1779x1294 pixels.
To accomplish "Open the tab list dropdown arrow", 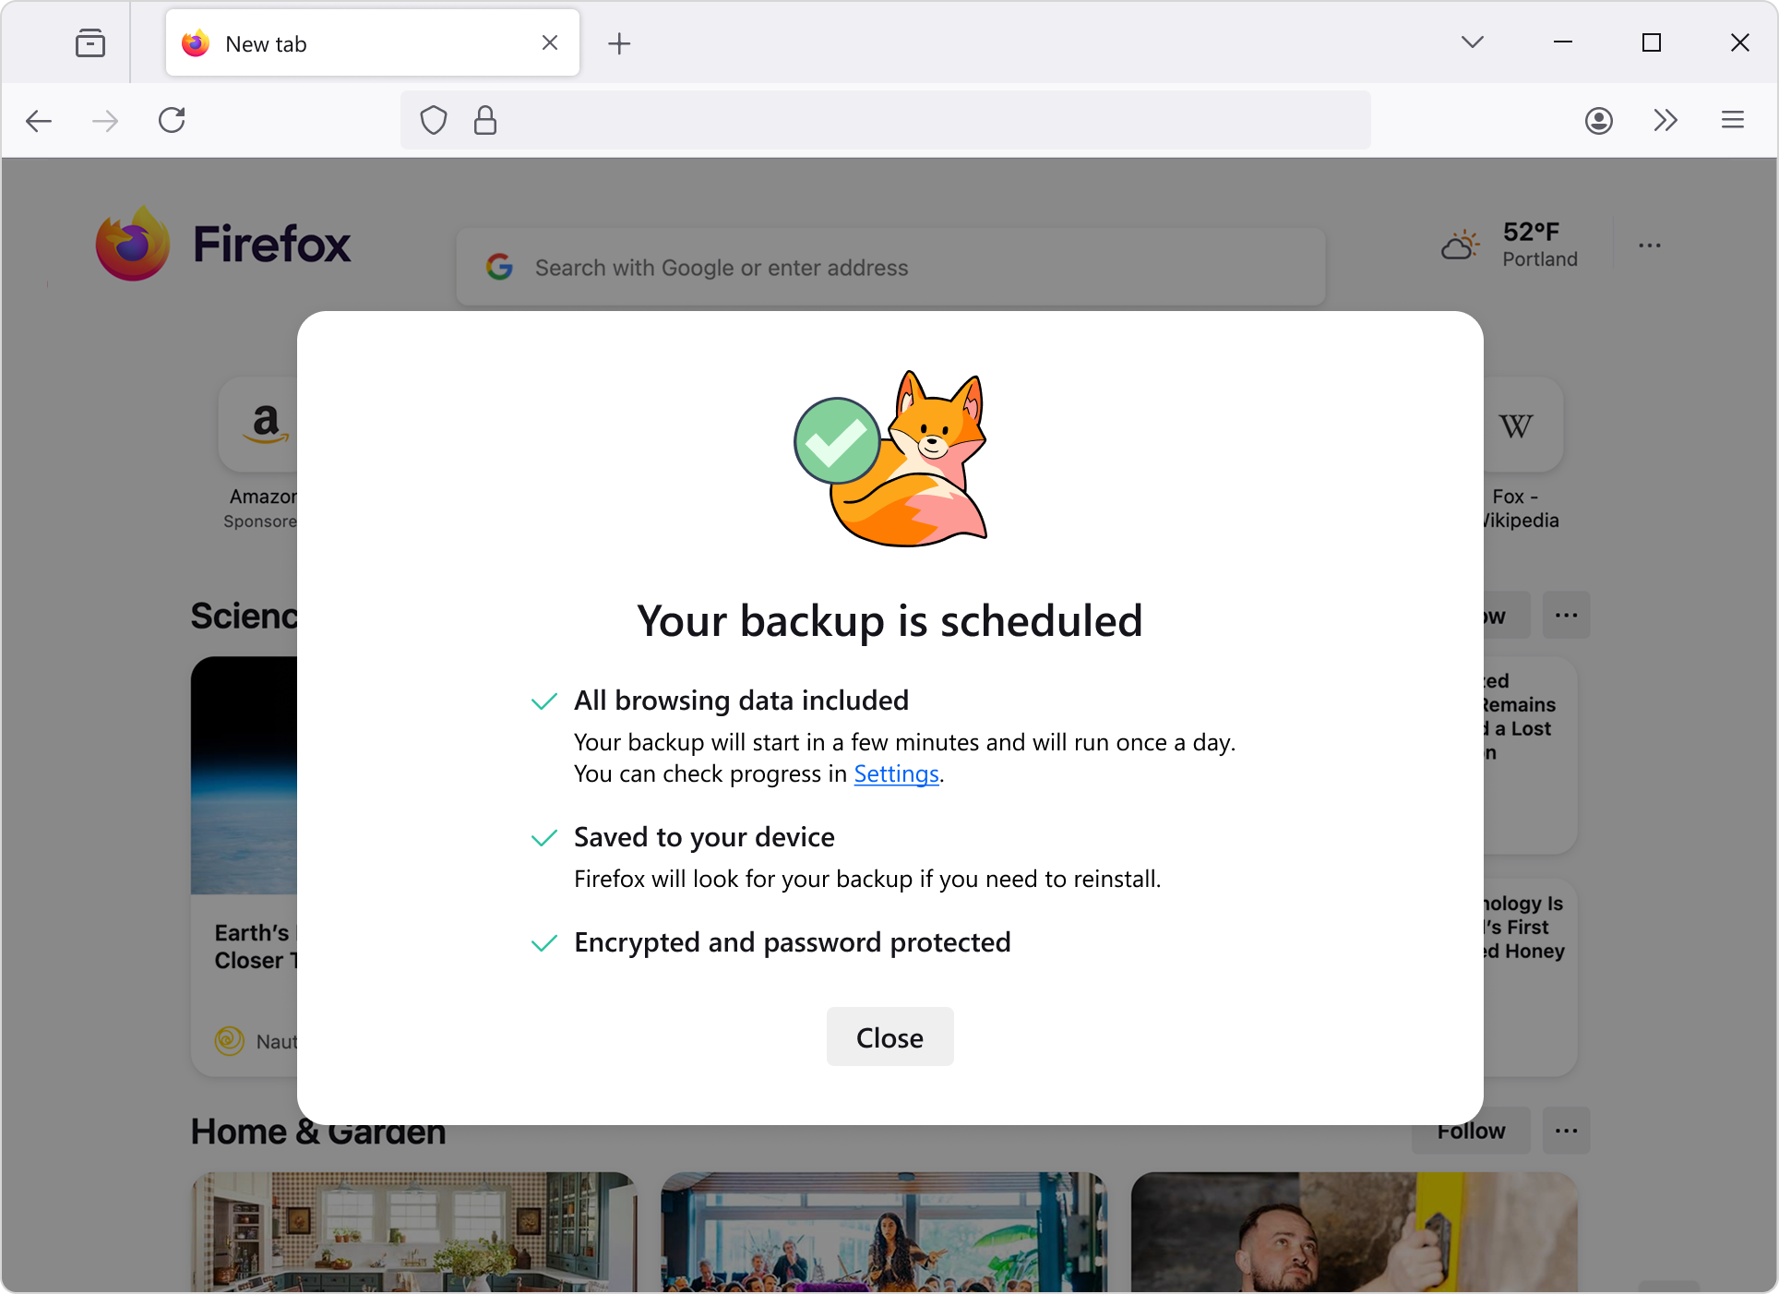I will (1473, 42).
